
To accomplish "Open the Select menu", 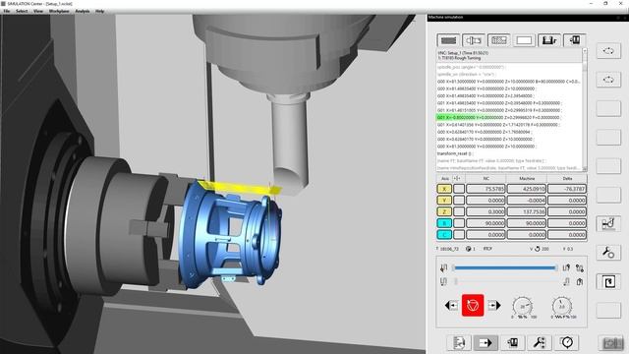I will (x=22, y=11).
